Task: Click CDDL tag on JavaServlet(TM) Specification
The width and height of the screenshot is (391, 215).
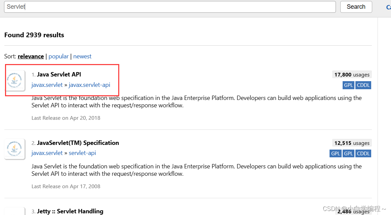Action: (363, 154)
